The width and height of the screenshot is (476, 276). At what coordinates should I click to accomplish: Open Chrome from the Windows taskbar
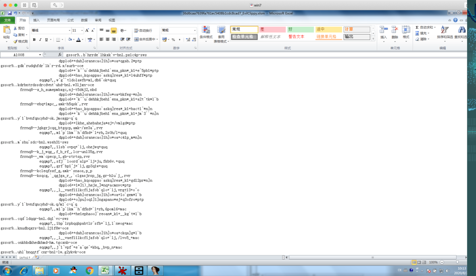tap(90, 271)
